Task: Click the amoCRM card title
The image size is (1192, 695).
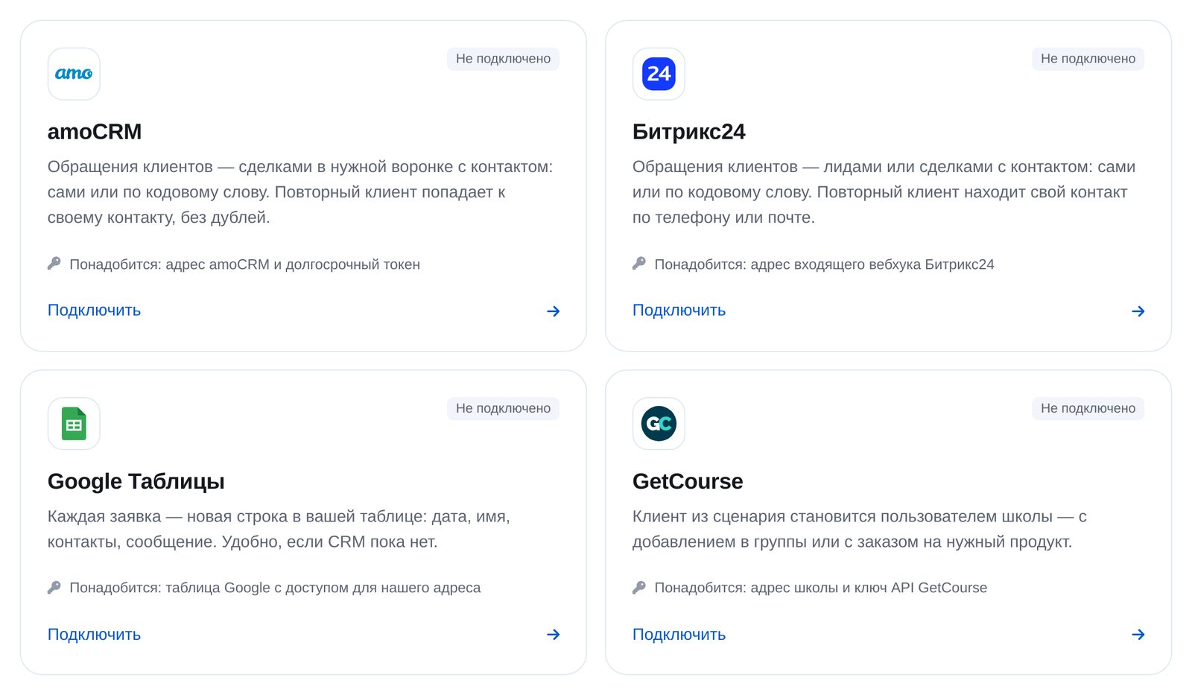Action: 95,132
